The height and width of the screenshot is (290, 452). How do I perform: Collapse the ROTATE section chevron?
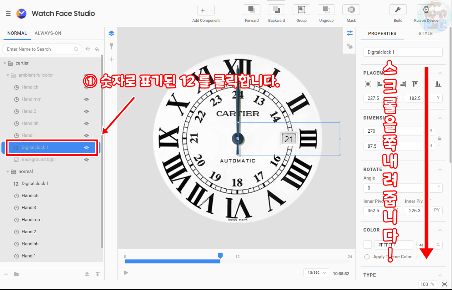[440, 169]
